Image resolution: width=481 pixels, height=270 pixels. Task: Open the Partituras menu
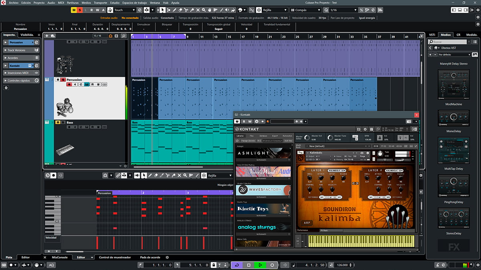tap(73, 2)
